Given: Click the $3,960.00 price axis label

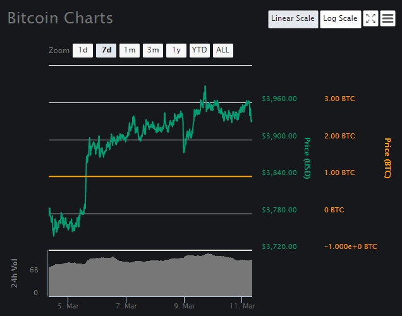Looking at the screenshot, I should [279, 99].
